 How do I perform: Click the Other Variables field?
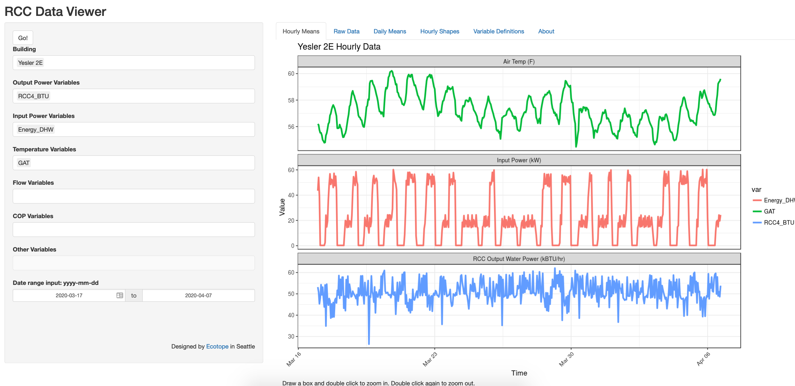tap(134, 263)
